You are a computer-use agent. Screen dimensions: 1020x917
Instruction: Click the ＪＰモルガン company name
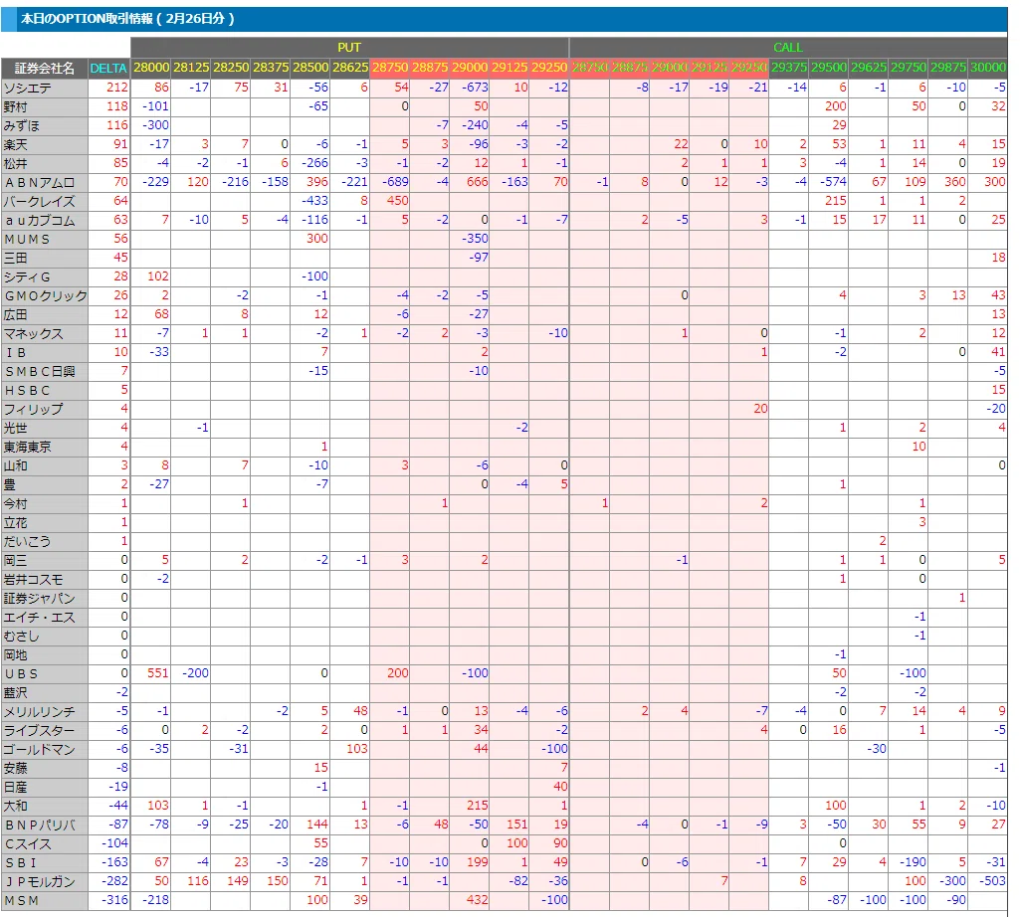tap(40, 882)
